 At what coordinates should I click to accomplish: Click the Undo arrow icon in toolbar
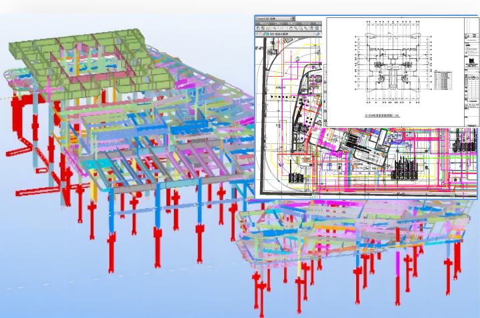(274, 28)
